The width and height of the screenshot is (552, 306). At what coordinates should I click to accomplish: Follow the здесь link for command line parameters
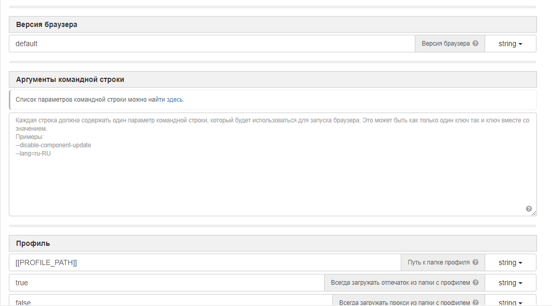tap(175, 100)
